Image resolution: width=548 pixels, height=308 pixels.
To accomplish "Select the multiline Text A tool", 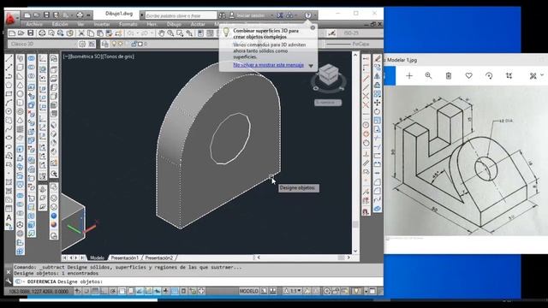I will 9,217.
